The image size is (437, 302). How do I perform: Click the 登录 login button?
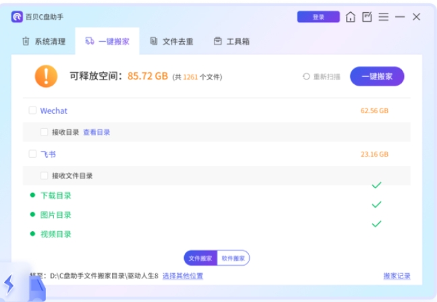click(x=318, y=17)
